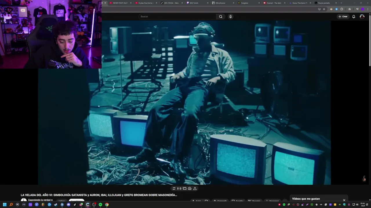
Task: Open the YouTube account avatar menu
Action: click(362, 16)
